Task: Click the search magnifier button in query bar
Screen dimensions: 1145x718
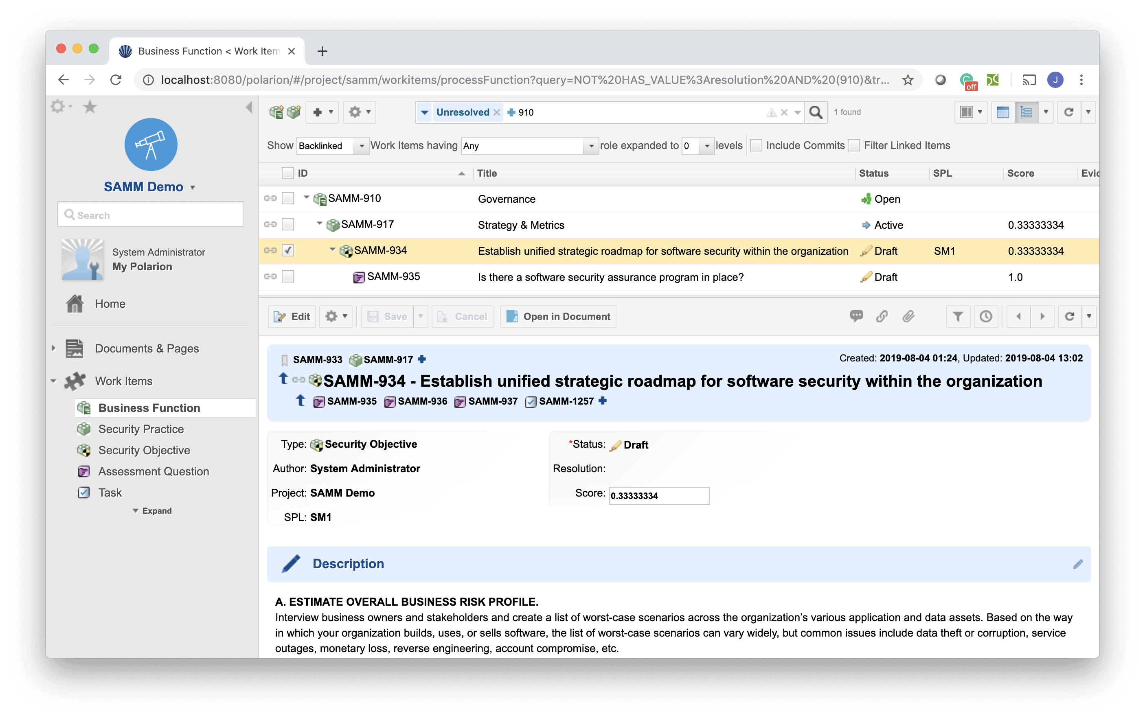Action: pos(816,112)
